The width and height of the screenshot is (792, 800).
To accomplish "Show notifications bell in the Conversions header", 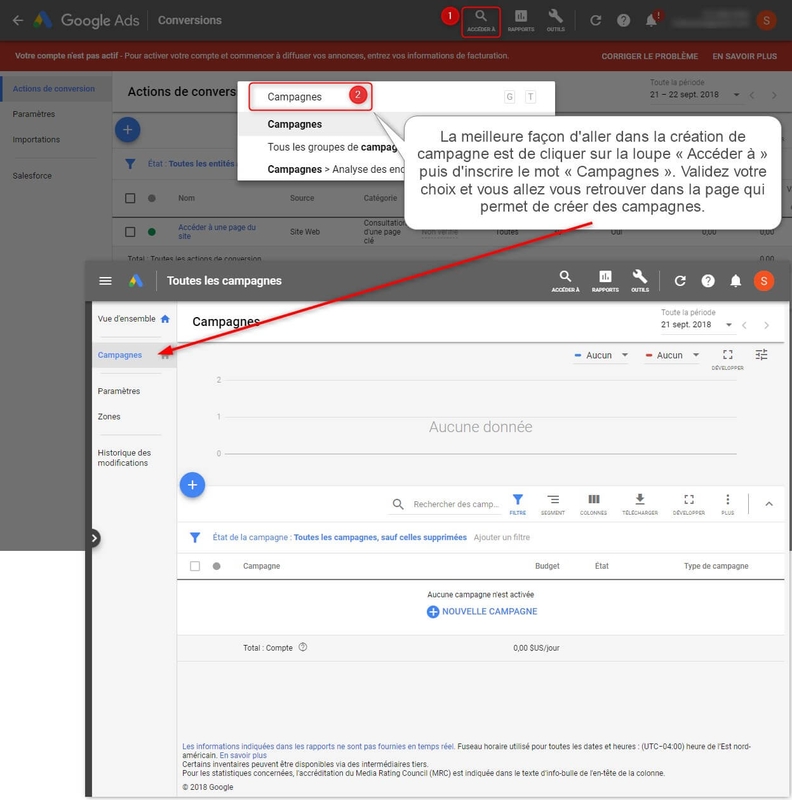I will [652, 20].
